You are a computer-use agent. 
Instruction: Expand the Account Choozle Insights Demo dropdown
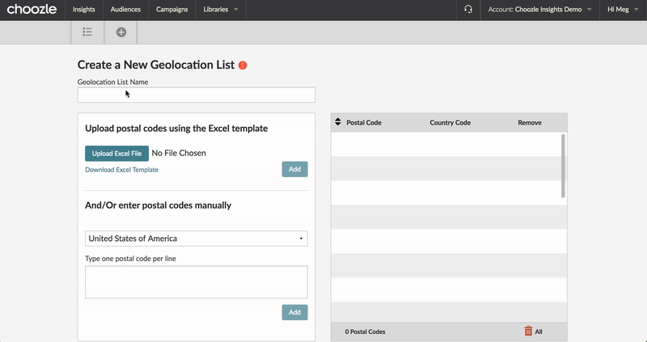539,9
